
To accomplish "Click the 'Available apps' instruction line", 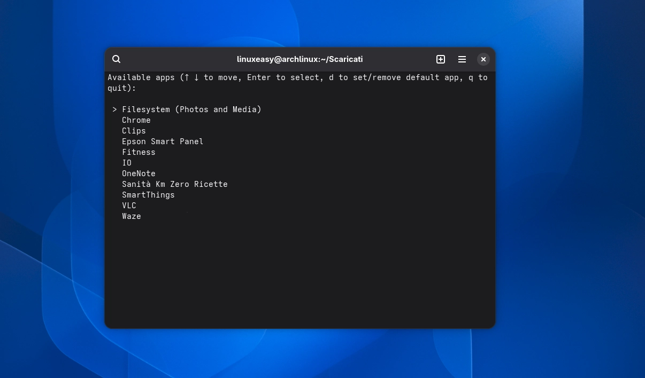I will pyautogui.click(x=297, y=83).
